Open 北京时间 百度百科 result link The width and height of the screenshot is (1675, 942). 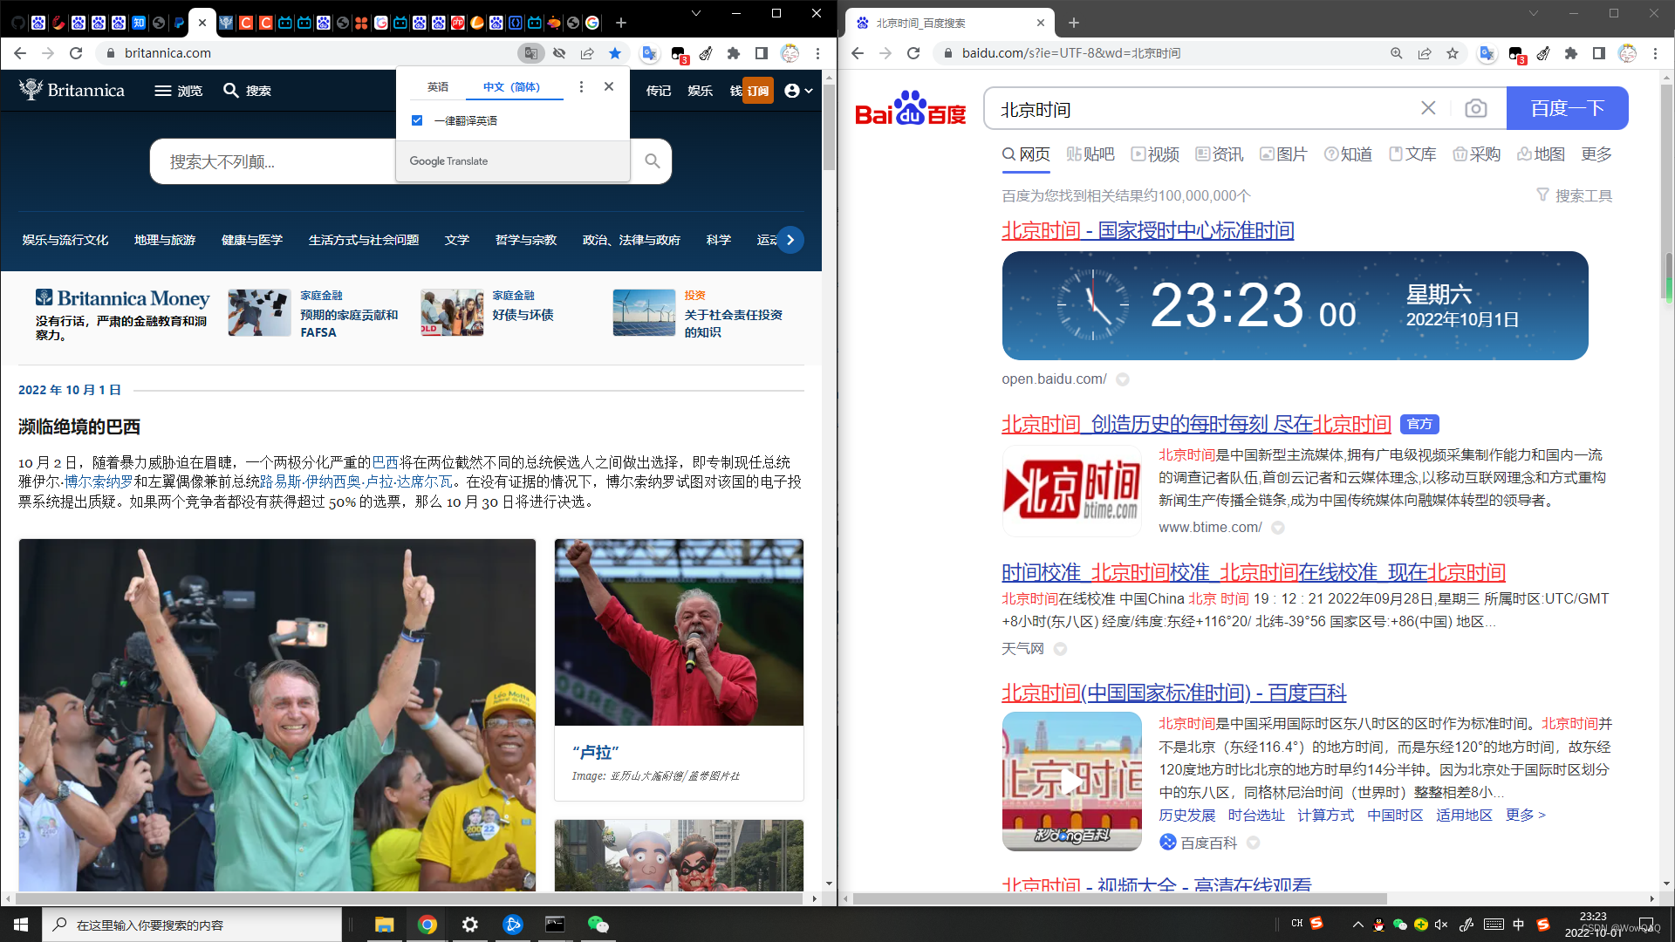coord(1173,693)
